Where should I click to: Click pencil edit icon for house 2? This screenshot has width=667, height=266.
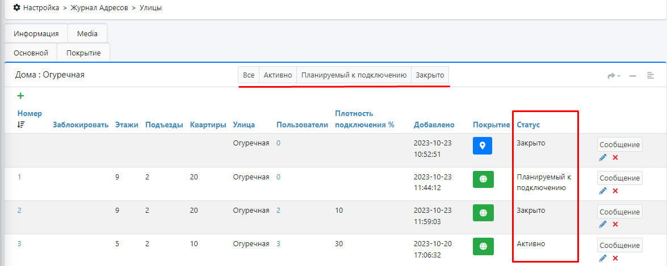(x=603, y=224)
